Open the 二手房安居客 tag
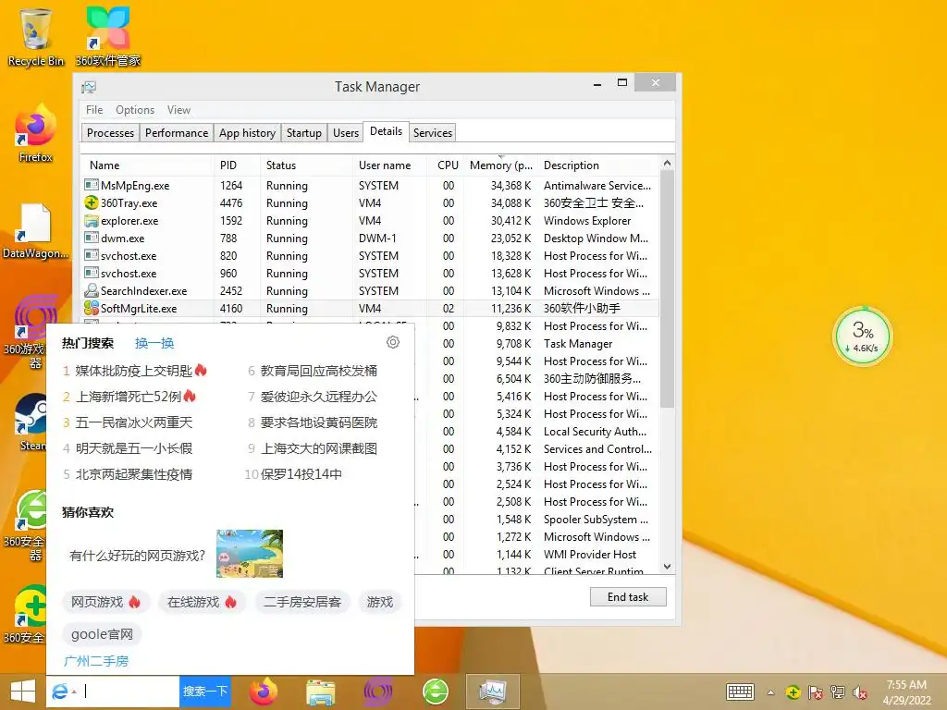 point(302,602)
